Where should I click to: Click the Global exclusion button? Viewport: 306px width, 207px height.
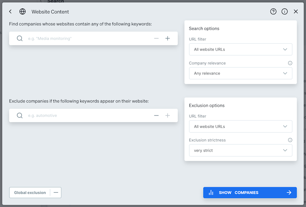pyautogui.click(x=30, y=192)
